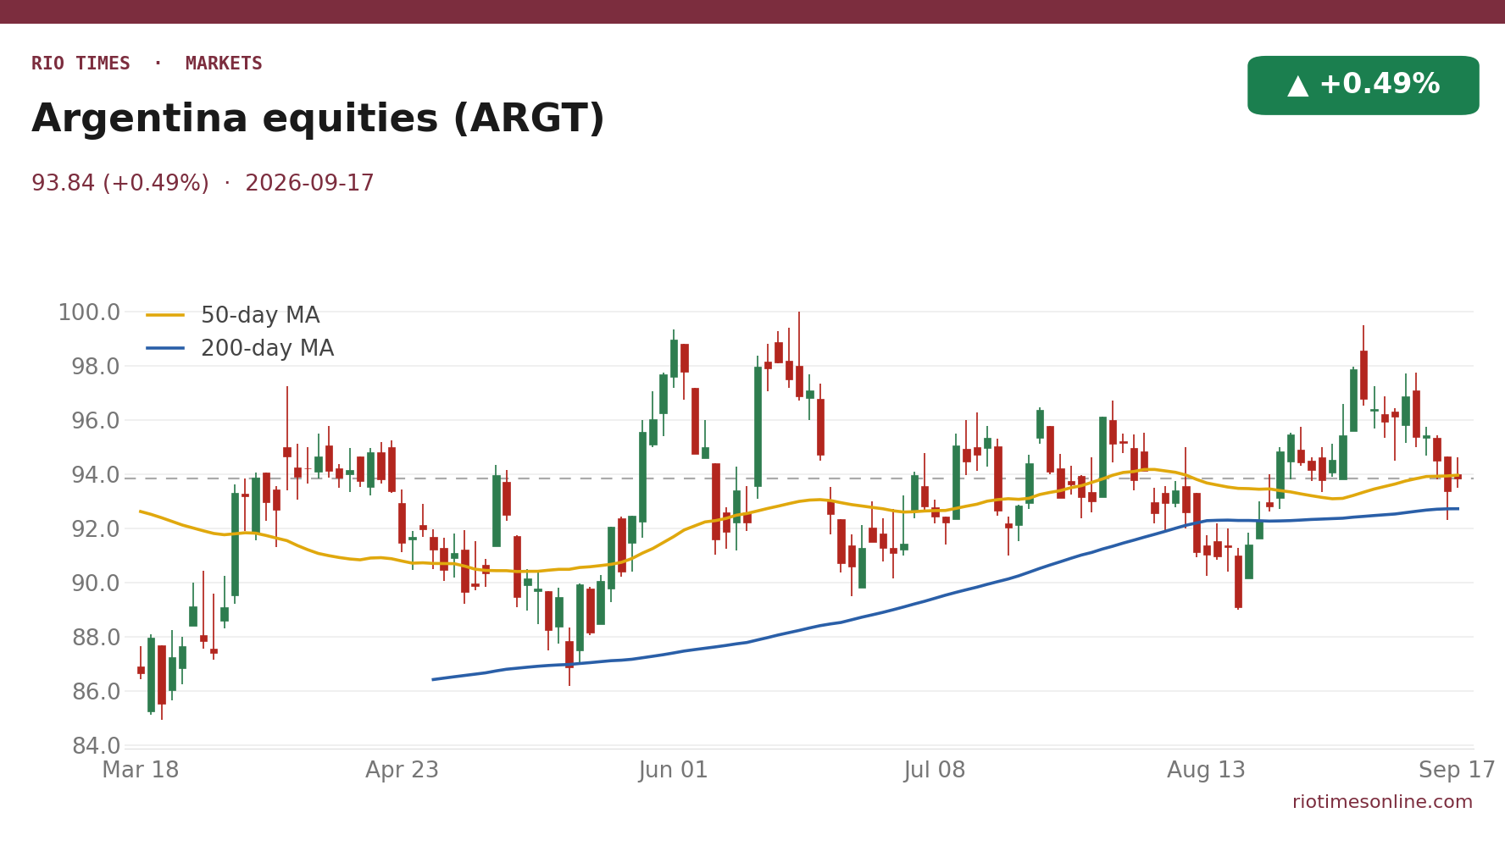This screenshot has width=1505, height=846.
Task: Click the 100.0 y-axis label
Action: [x=89, y=313]
